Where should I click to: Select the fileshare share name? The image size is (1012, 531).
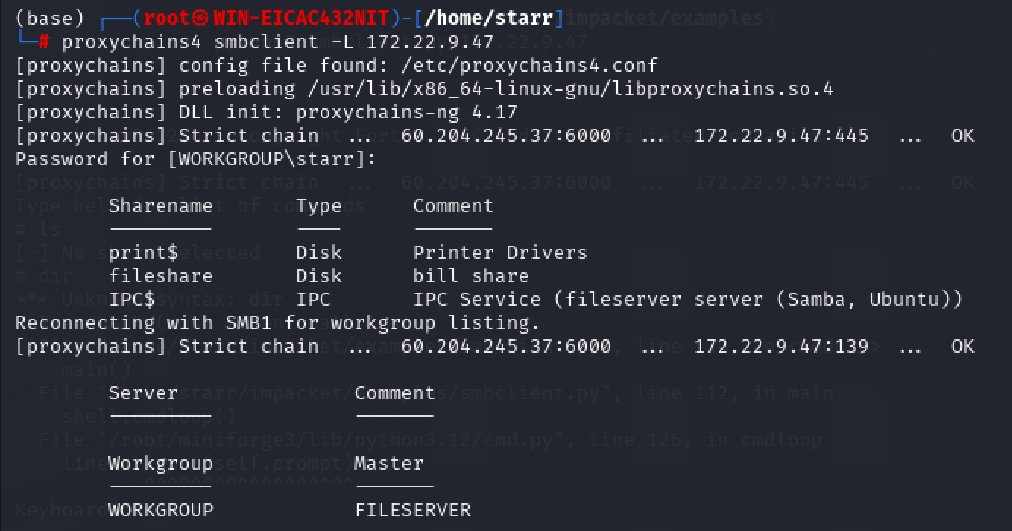[x=160, y=276]
